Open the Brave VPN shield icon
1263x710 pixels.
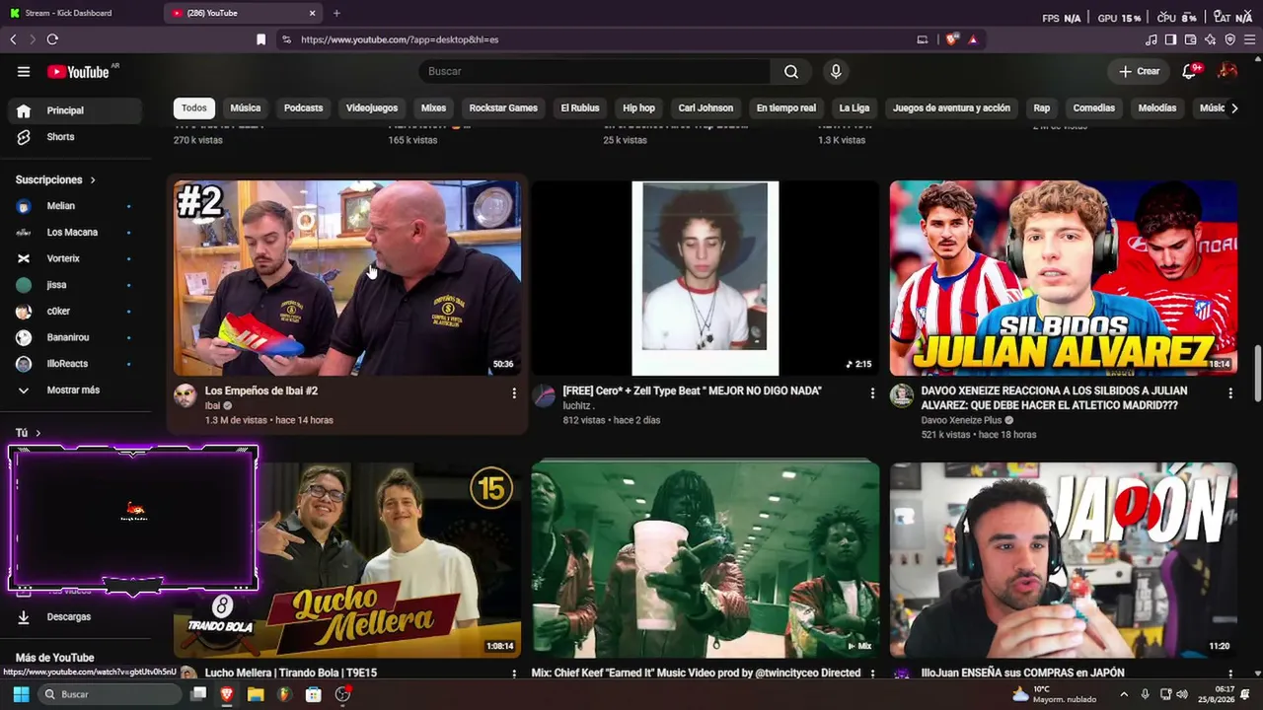(x=1229, y=39)
